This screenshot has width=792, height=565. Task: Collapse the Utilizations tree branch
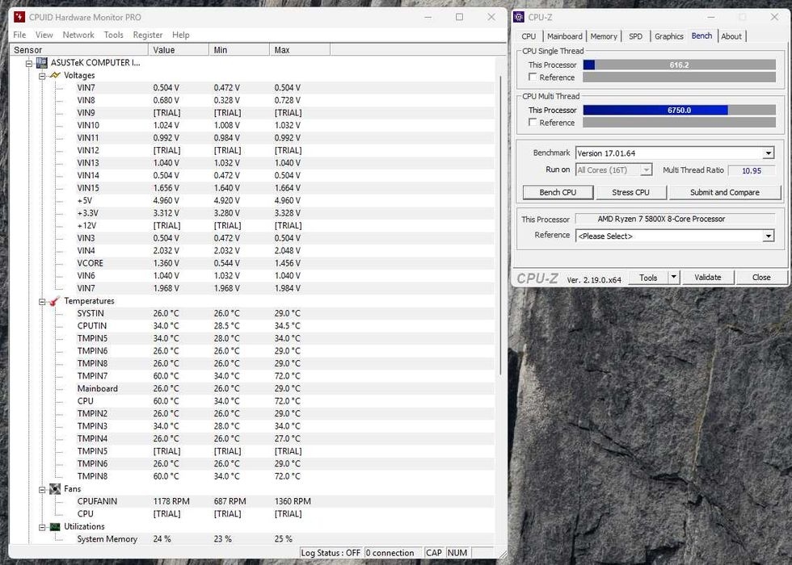(x=42, y=527)
